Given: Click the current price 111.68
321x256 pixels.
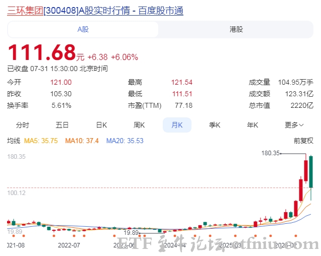Looking at the screenshot, I should coord(42,52).
